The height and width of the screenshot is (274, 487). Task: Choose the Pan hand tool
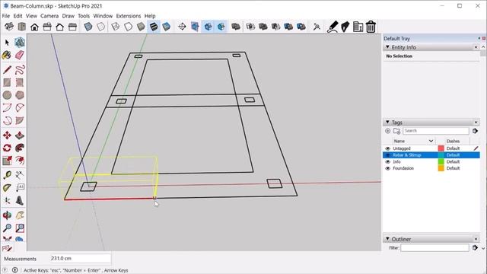[20, 215]
